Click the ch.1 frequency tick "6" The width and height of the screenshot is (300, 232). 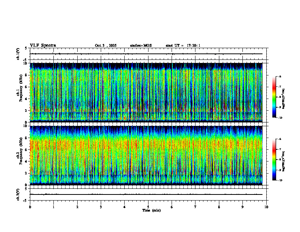(x=26, y=87)
